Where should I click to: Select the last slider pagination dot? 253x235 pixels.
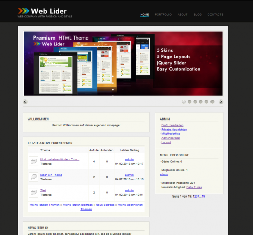(x=213, y=102)
